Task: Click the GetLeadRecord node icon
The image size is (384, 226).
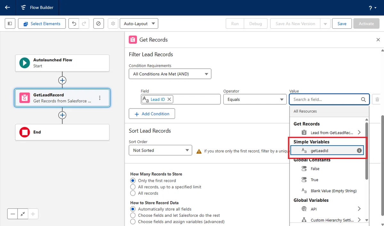Action: click(25, 98)
